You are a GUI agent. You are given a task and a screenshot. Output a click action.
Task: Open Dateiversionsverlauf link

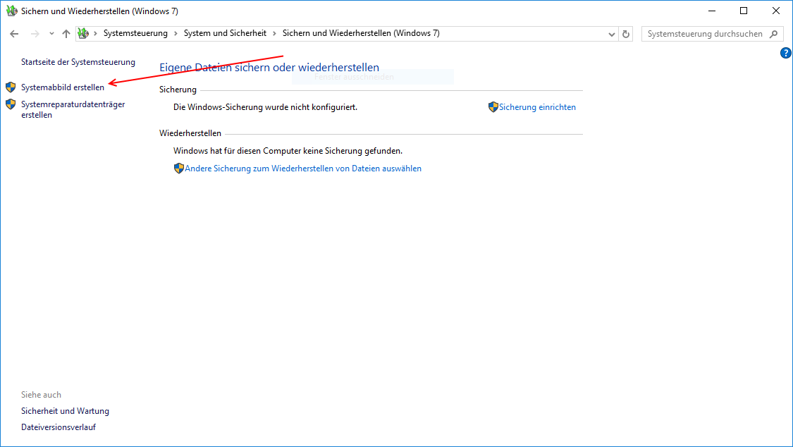pos(59,427)
